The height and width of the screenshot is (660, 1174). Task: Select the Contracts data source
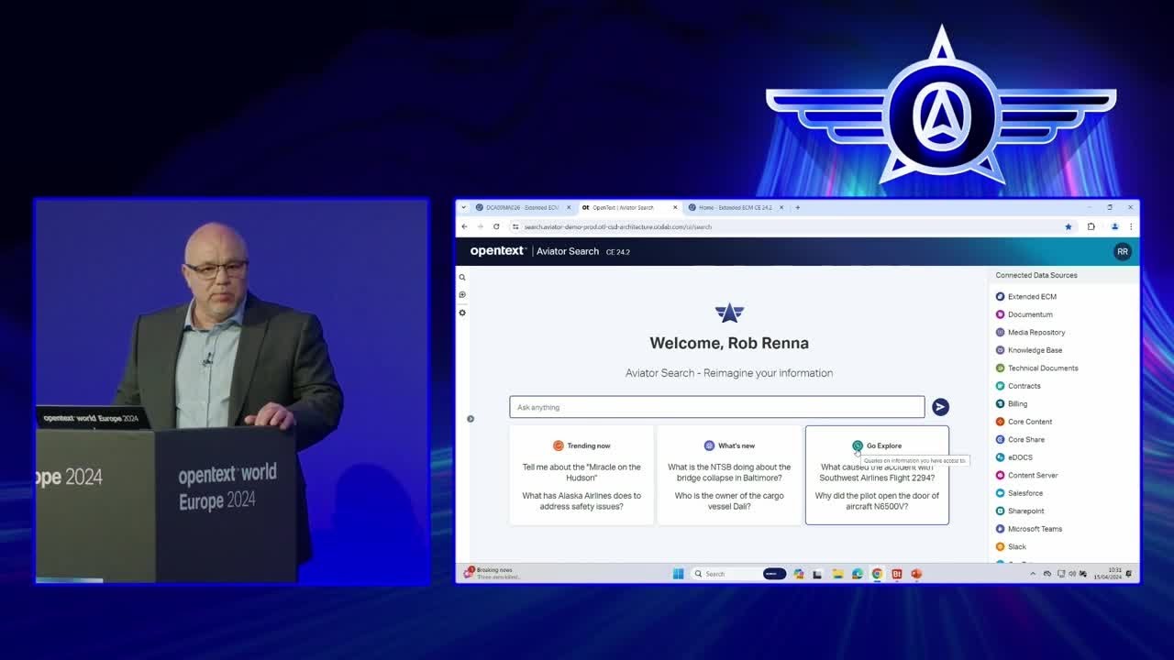tap(1018, 386)
